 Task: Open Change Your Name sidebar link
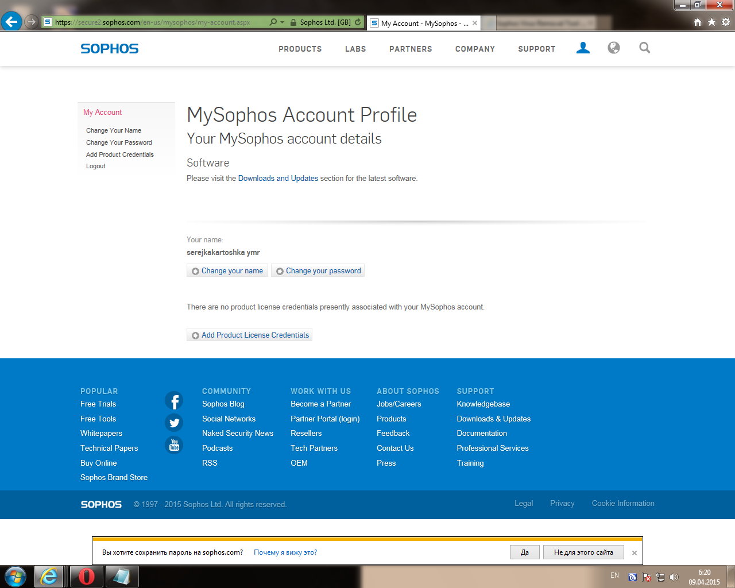coord(114,130)
